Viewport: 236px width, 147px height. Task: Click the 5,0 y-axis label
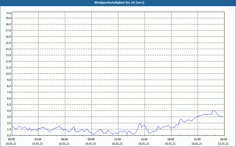point(9,104)
